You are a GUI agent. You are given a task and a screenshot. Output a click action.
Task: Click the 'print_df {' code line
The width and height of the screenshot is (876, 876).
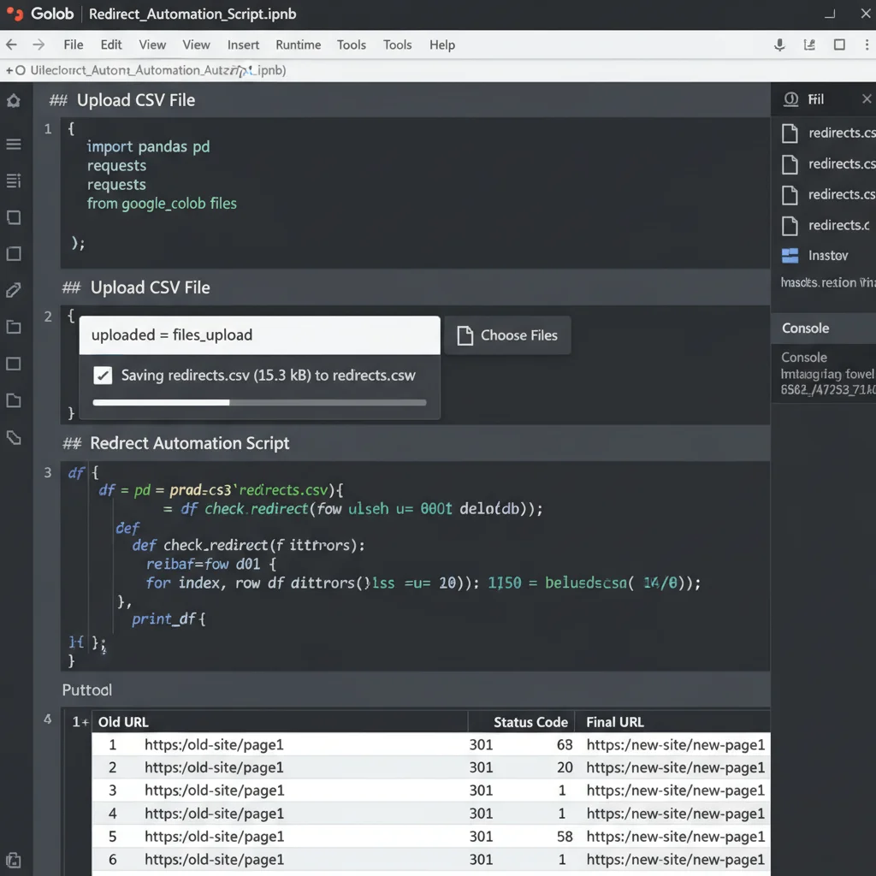169,619
